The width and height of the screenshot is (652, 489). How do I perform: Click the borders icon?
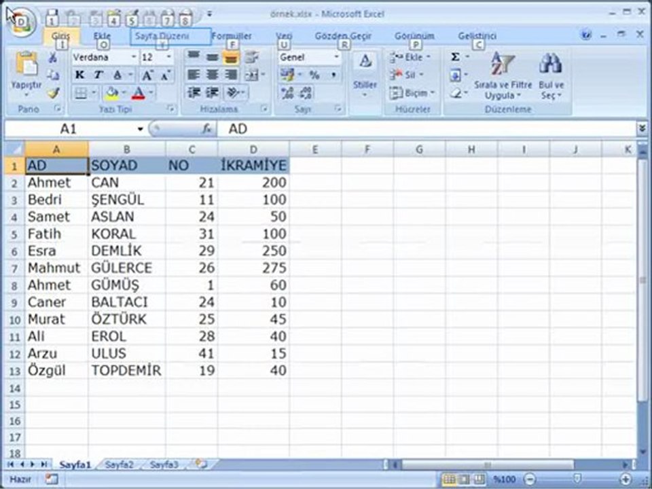pyautogui.click(x=81, y=93)
